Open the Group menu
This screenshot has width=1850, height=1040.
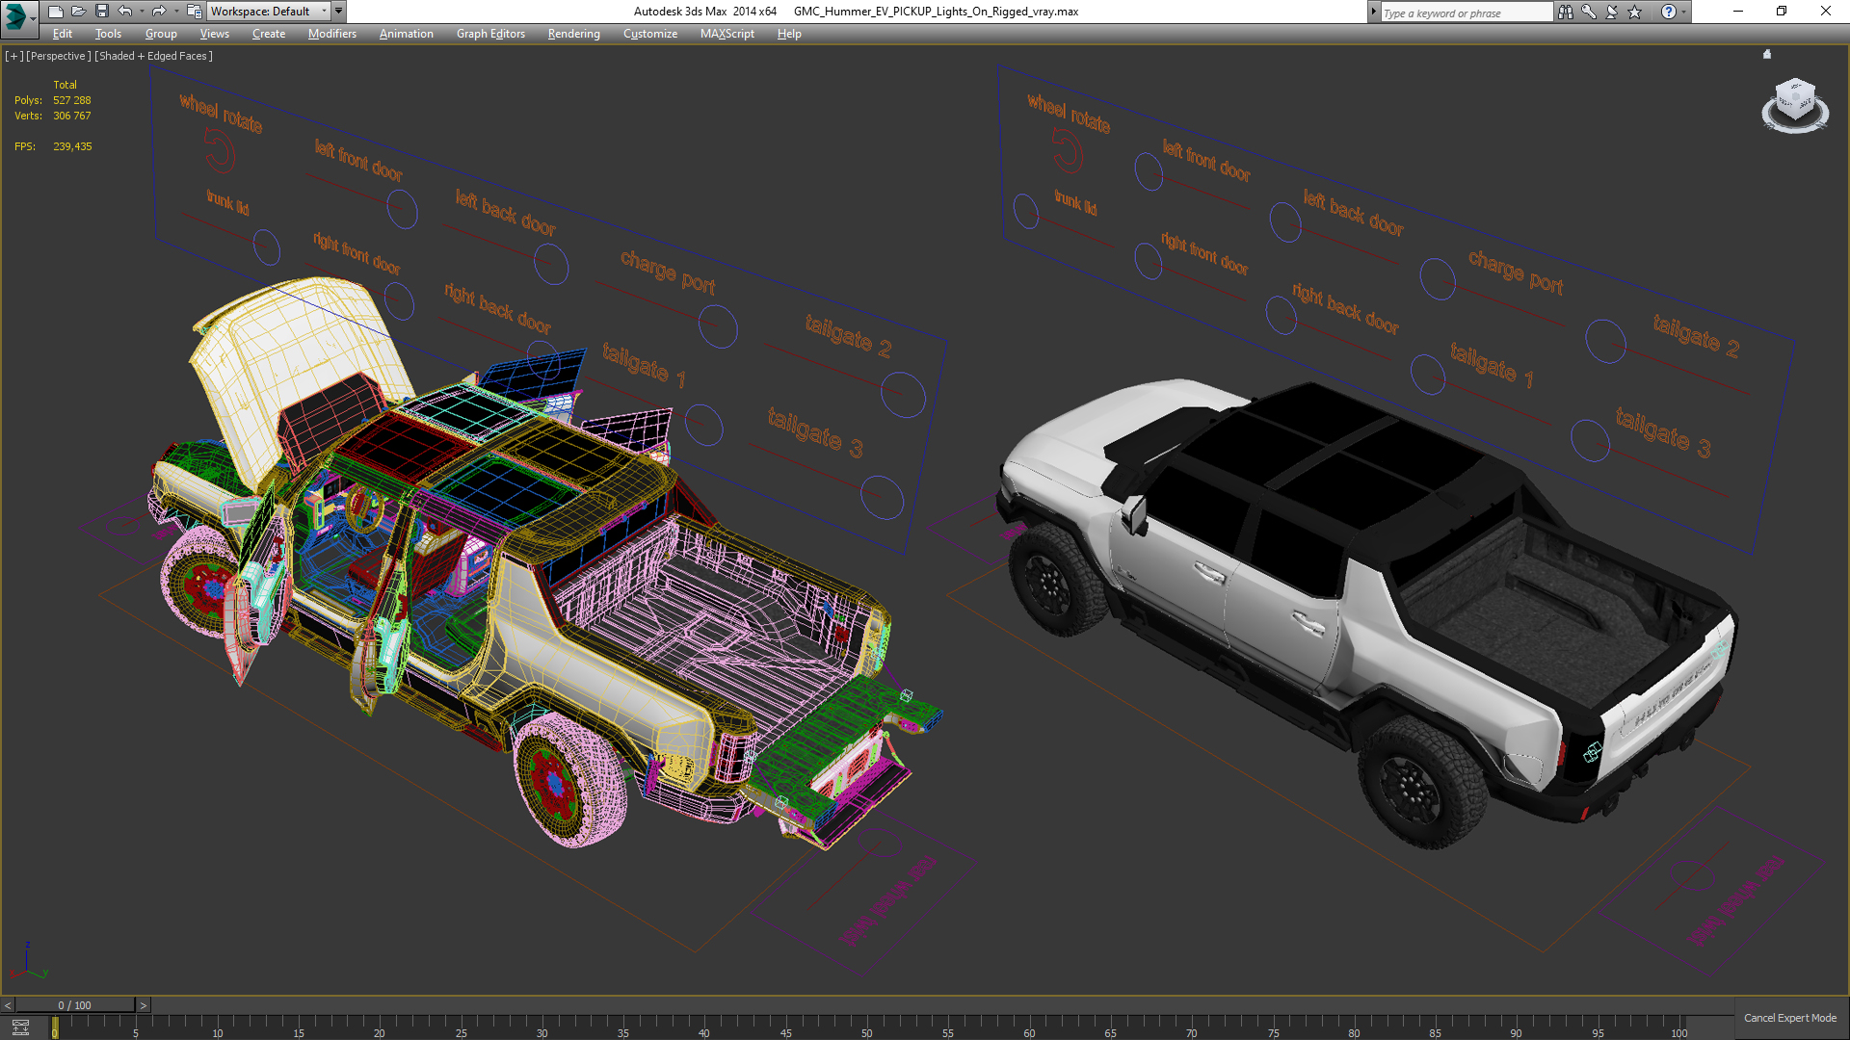pos(161,34)
